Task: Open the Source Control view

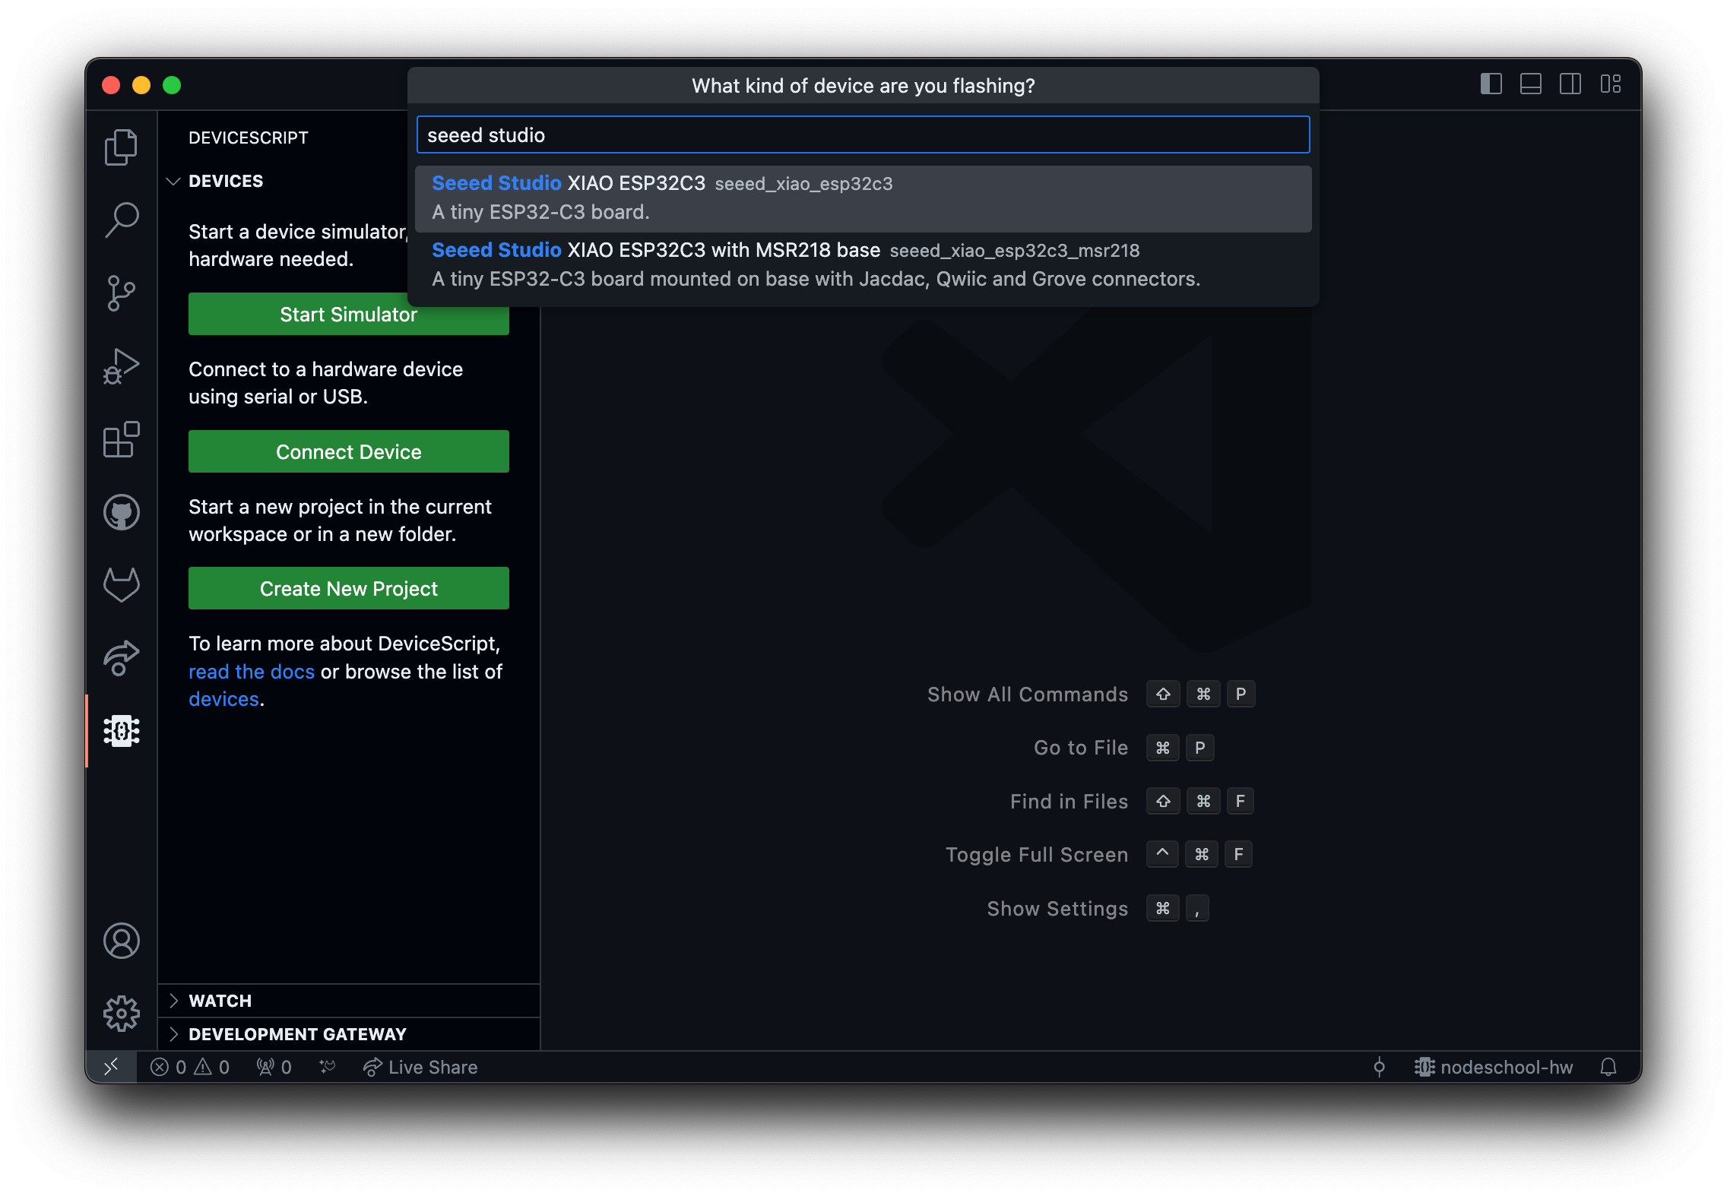Action: coord(121,293)
